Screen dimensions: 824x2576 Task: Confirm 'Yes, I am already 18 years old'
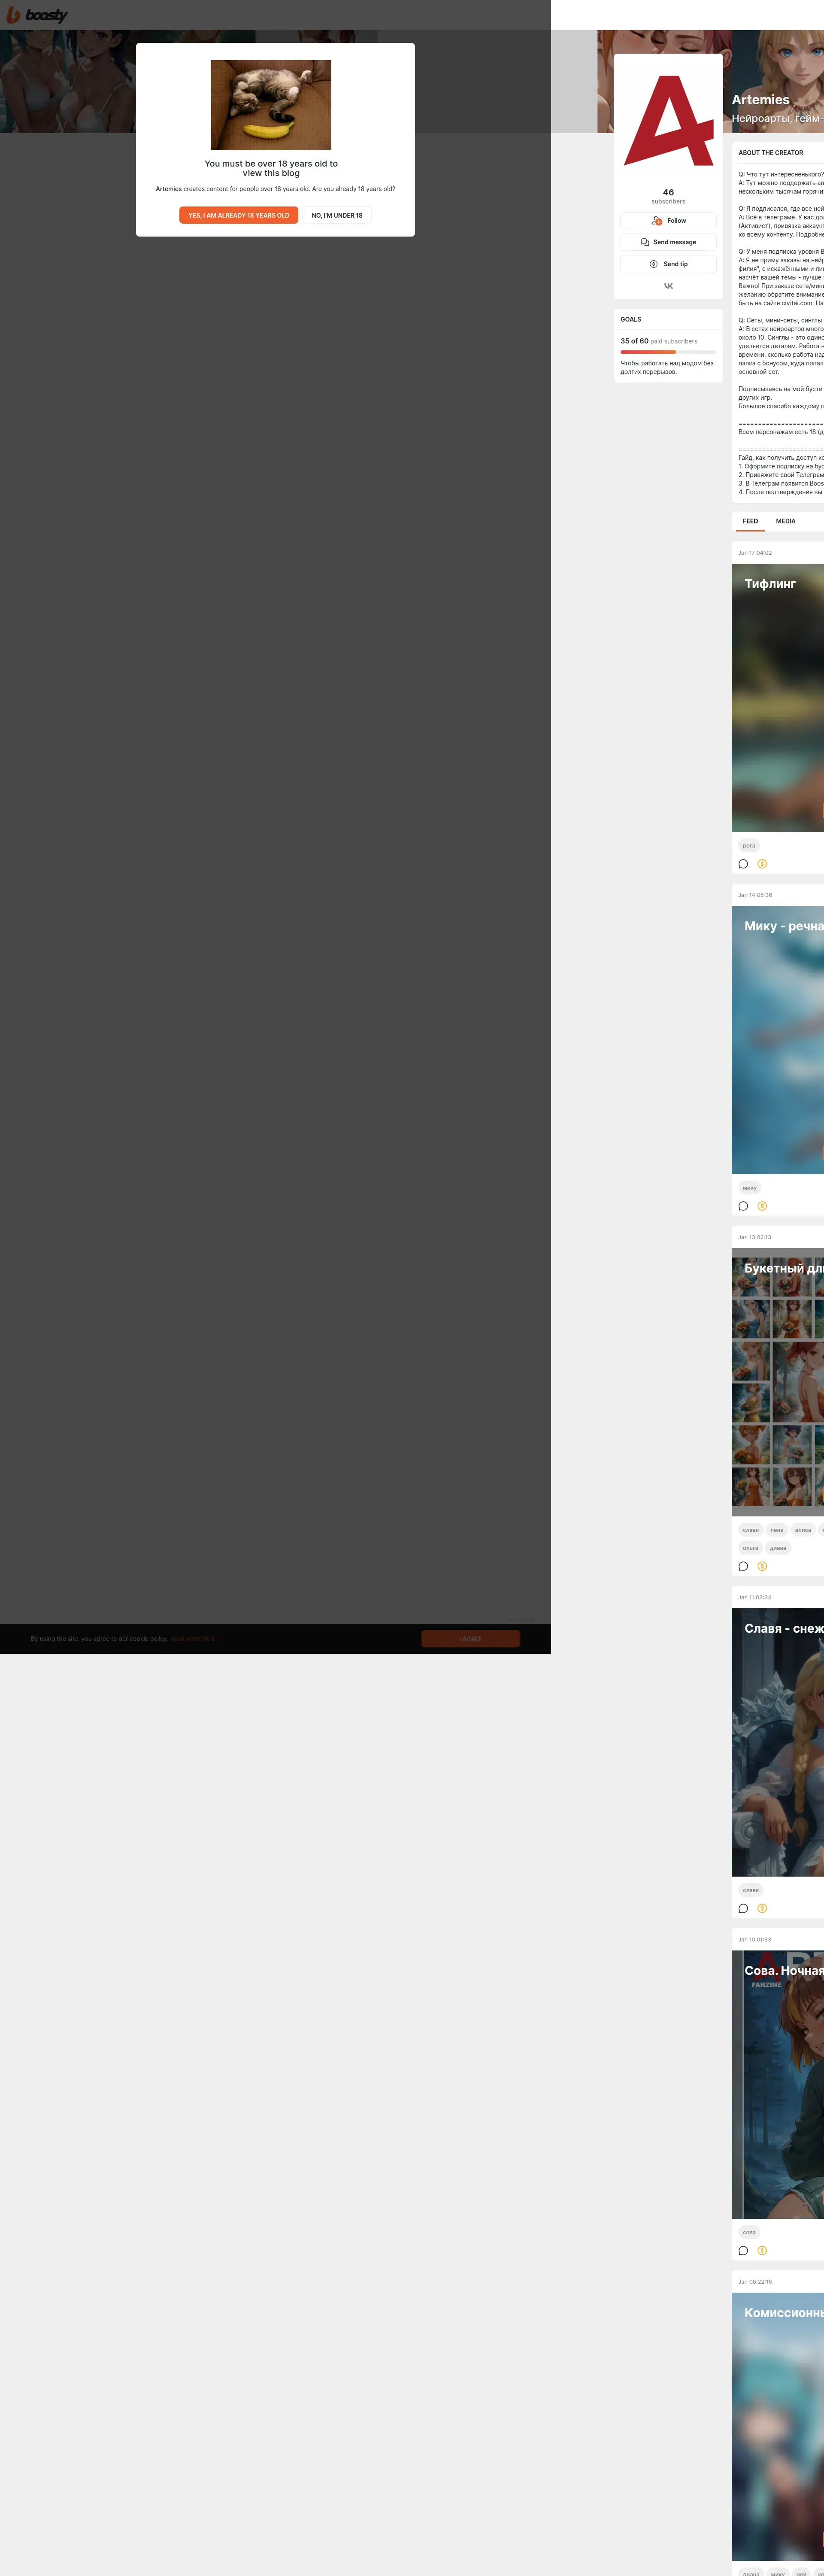238,215
